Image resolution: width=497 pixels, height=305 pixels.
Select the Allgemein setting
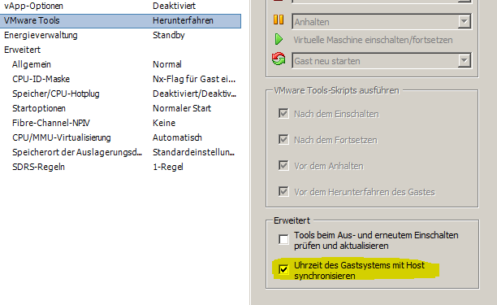tap(120, 64)
